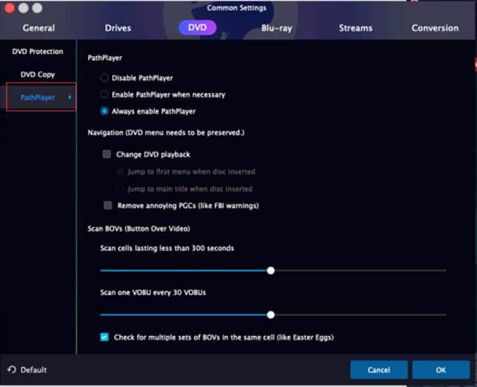Click 'Scan one VOBU every 30 VOBUs' text
477x387 pixels.
coord(153,292)
